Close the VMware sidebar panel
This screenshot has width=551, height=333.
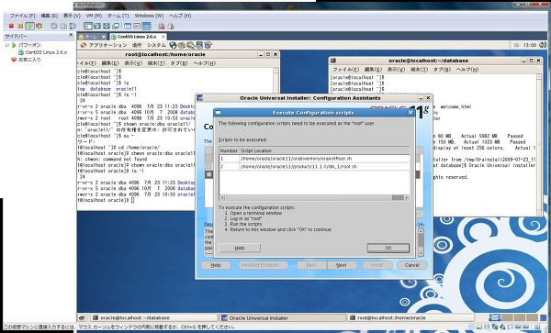click(x=71, y=35)
